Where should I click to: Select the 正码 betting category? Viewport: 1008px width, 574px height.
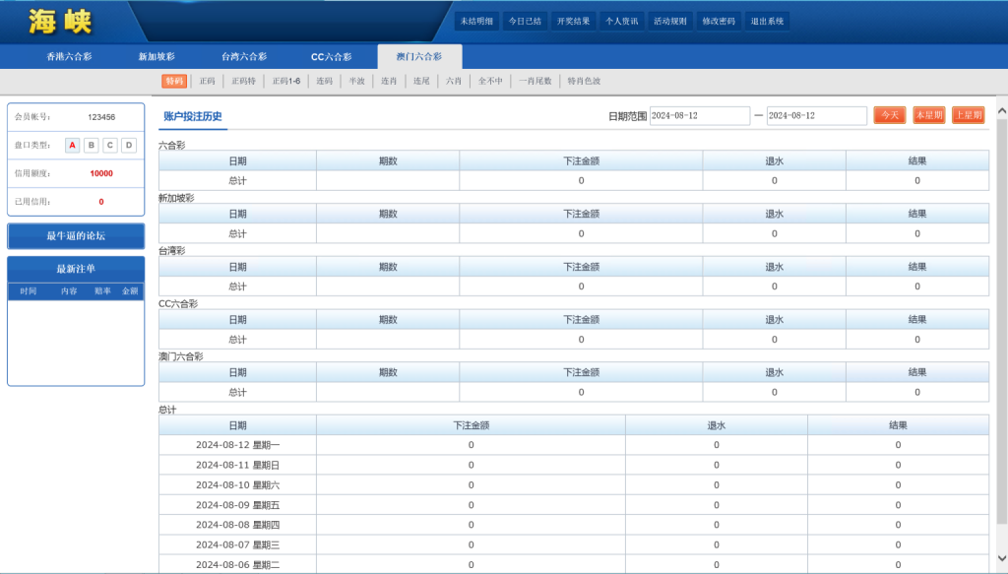(206, 81)
